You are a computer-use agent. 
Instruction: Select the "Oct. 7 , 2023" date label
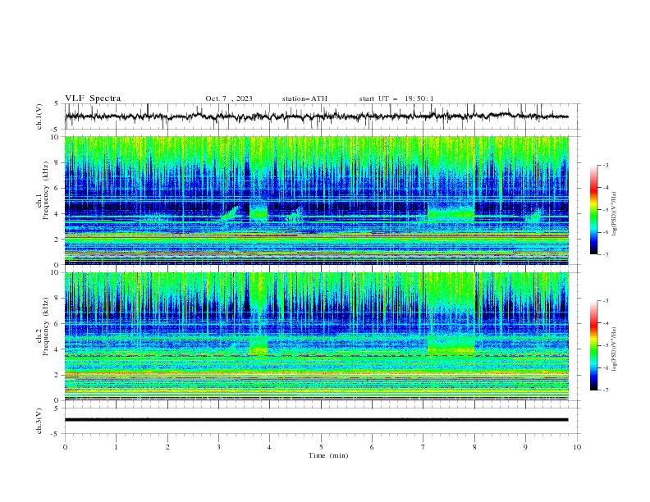pos(229,98)
